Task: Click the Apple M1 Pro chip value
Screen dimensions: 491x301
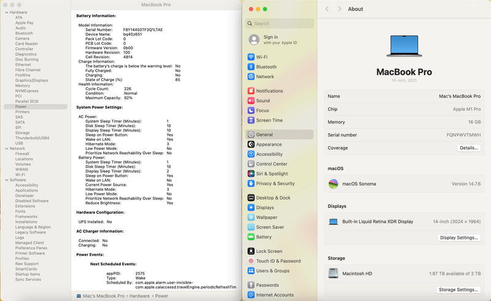Action: click(x=466, y=109)
